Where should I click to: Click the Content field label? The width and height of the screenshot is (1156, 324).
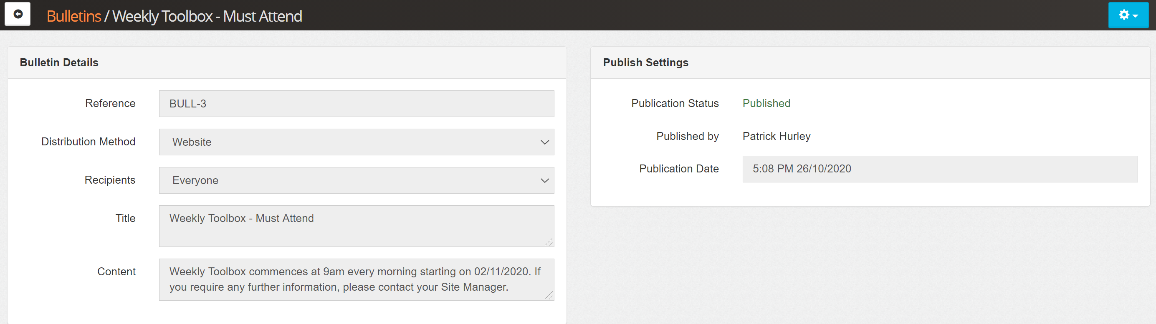[116, 272]
